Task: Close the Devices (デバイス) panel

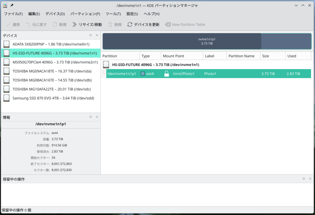Action: (x=97, y=35)
